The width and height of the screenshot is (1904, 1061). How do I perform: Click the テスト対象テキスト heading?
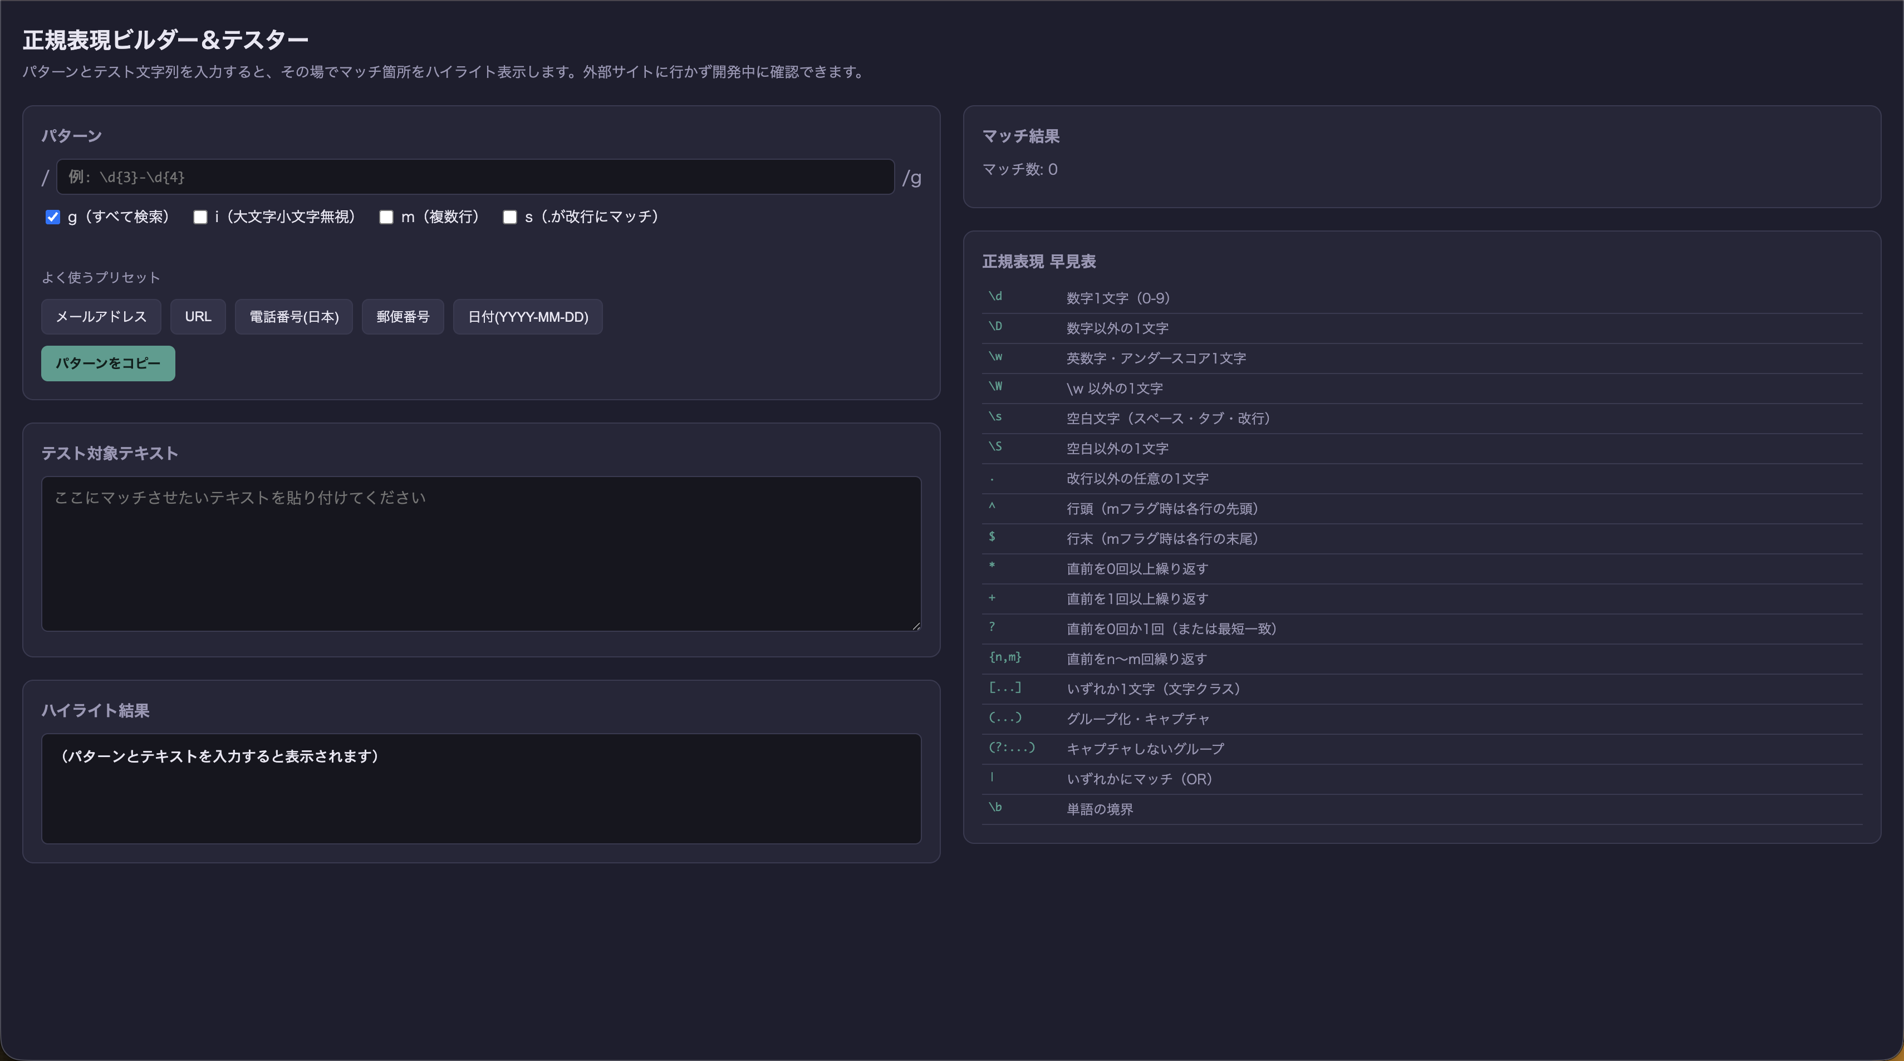(109, 454)
